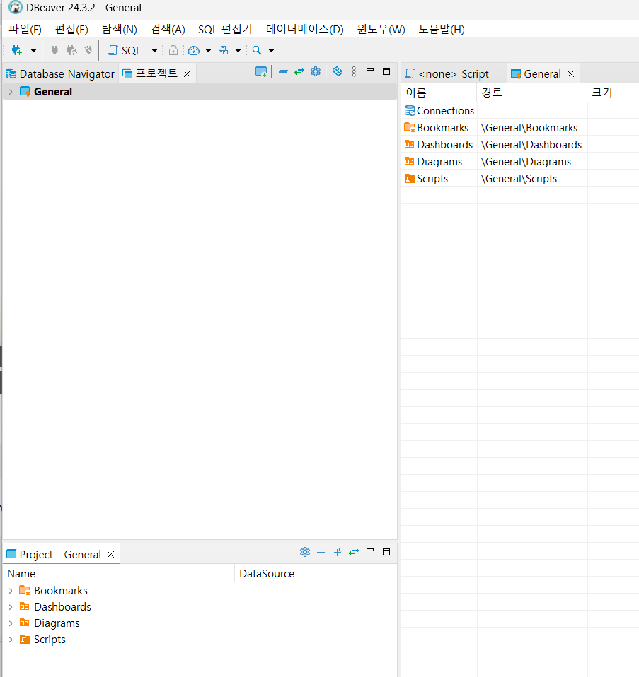Image resolution: width=639 pixels, height=677 pixels.
Task: Expand the Dashboards folder in Project - General
Action: 11,607
